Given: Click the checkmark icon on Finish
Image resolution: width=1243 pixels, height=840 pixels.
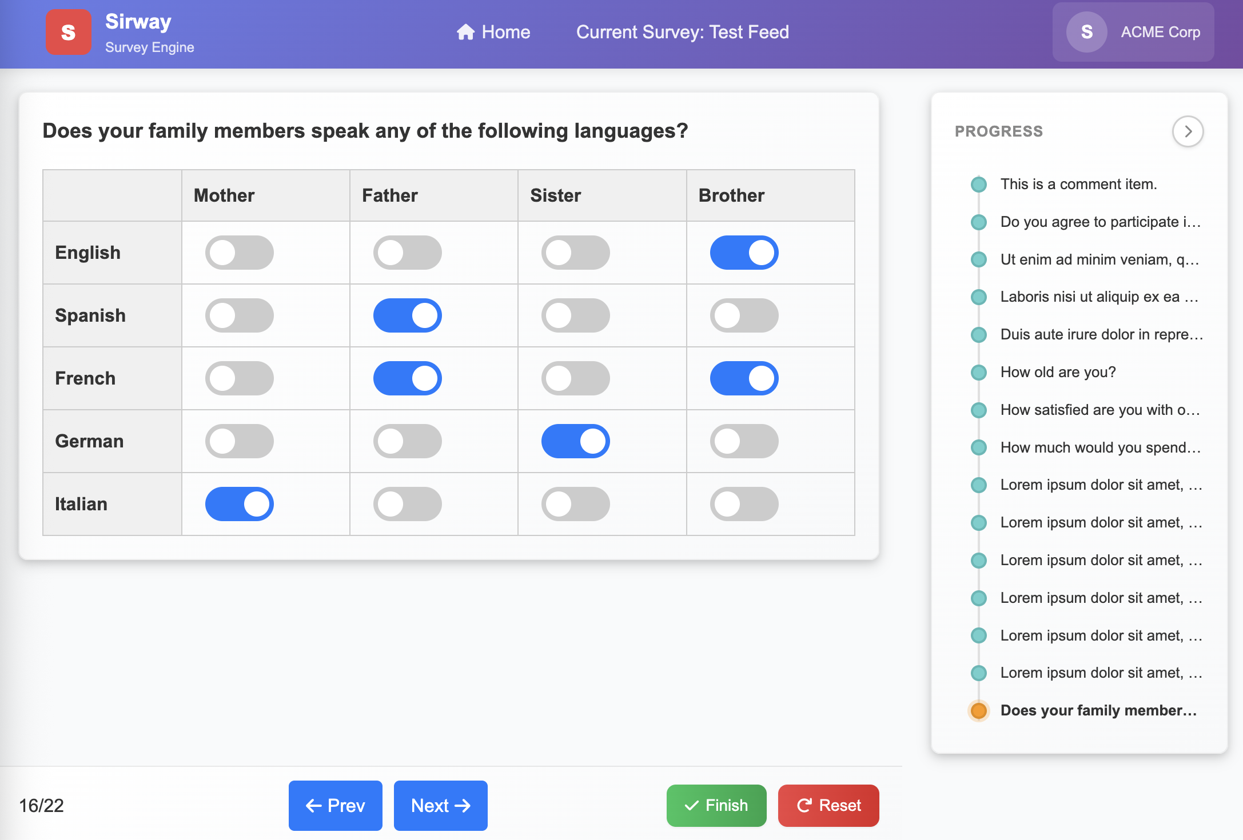Looking at the screenshot, I should [692, 806].
